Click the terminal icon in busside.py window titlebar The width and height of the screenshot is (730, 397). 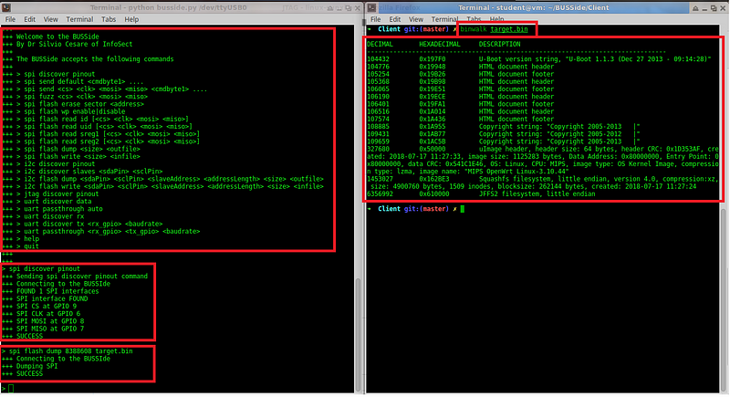6,8
